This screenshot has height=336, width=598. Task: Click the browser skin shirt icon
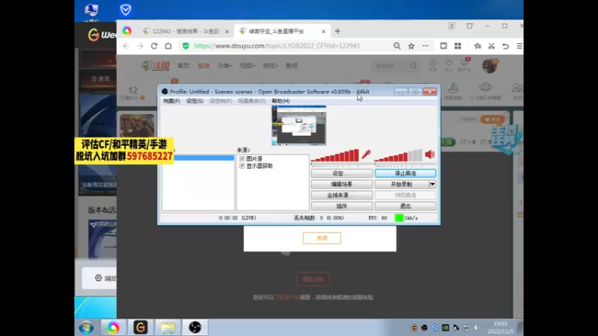pos(469,26)
